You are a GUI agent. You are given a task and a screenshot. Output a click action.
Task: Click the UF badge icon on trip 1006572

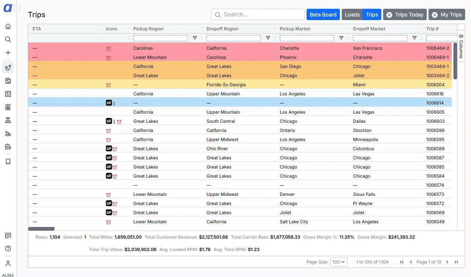tap(109, 204)
